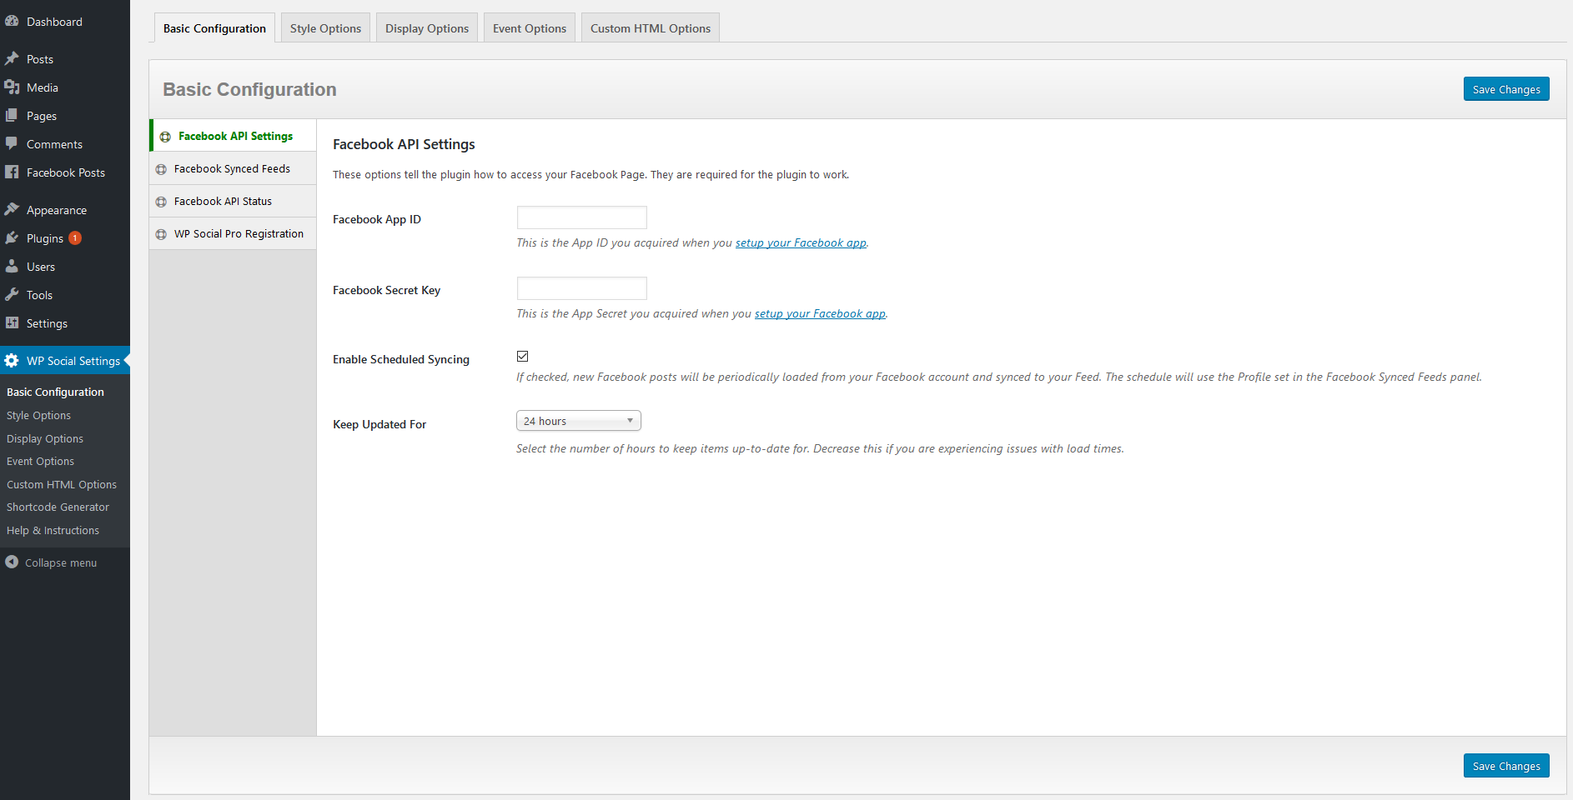Click the top Save Changes button
1573x800 pixels.
[1505, 89]
